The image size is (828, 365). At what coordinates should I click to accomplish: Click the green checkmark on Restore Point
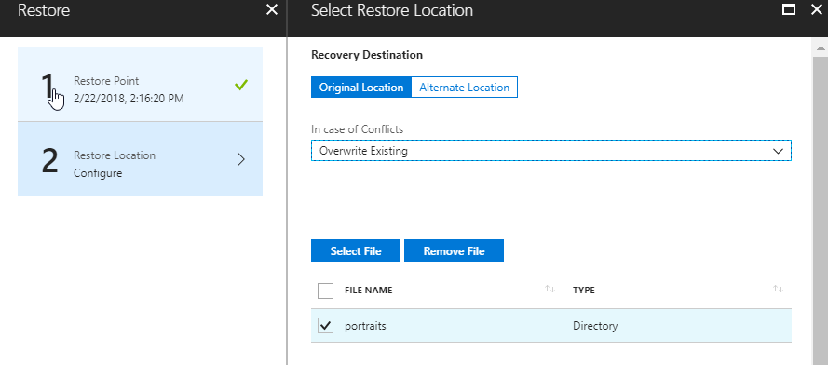241,85
